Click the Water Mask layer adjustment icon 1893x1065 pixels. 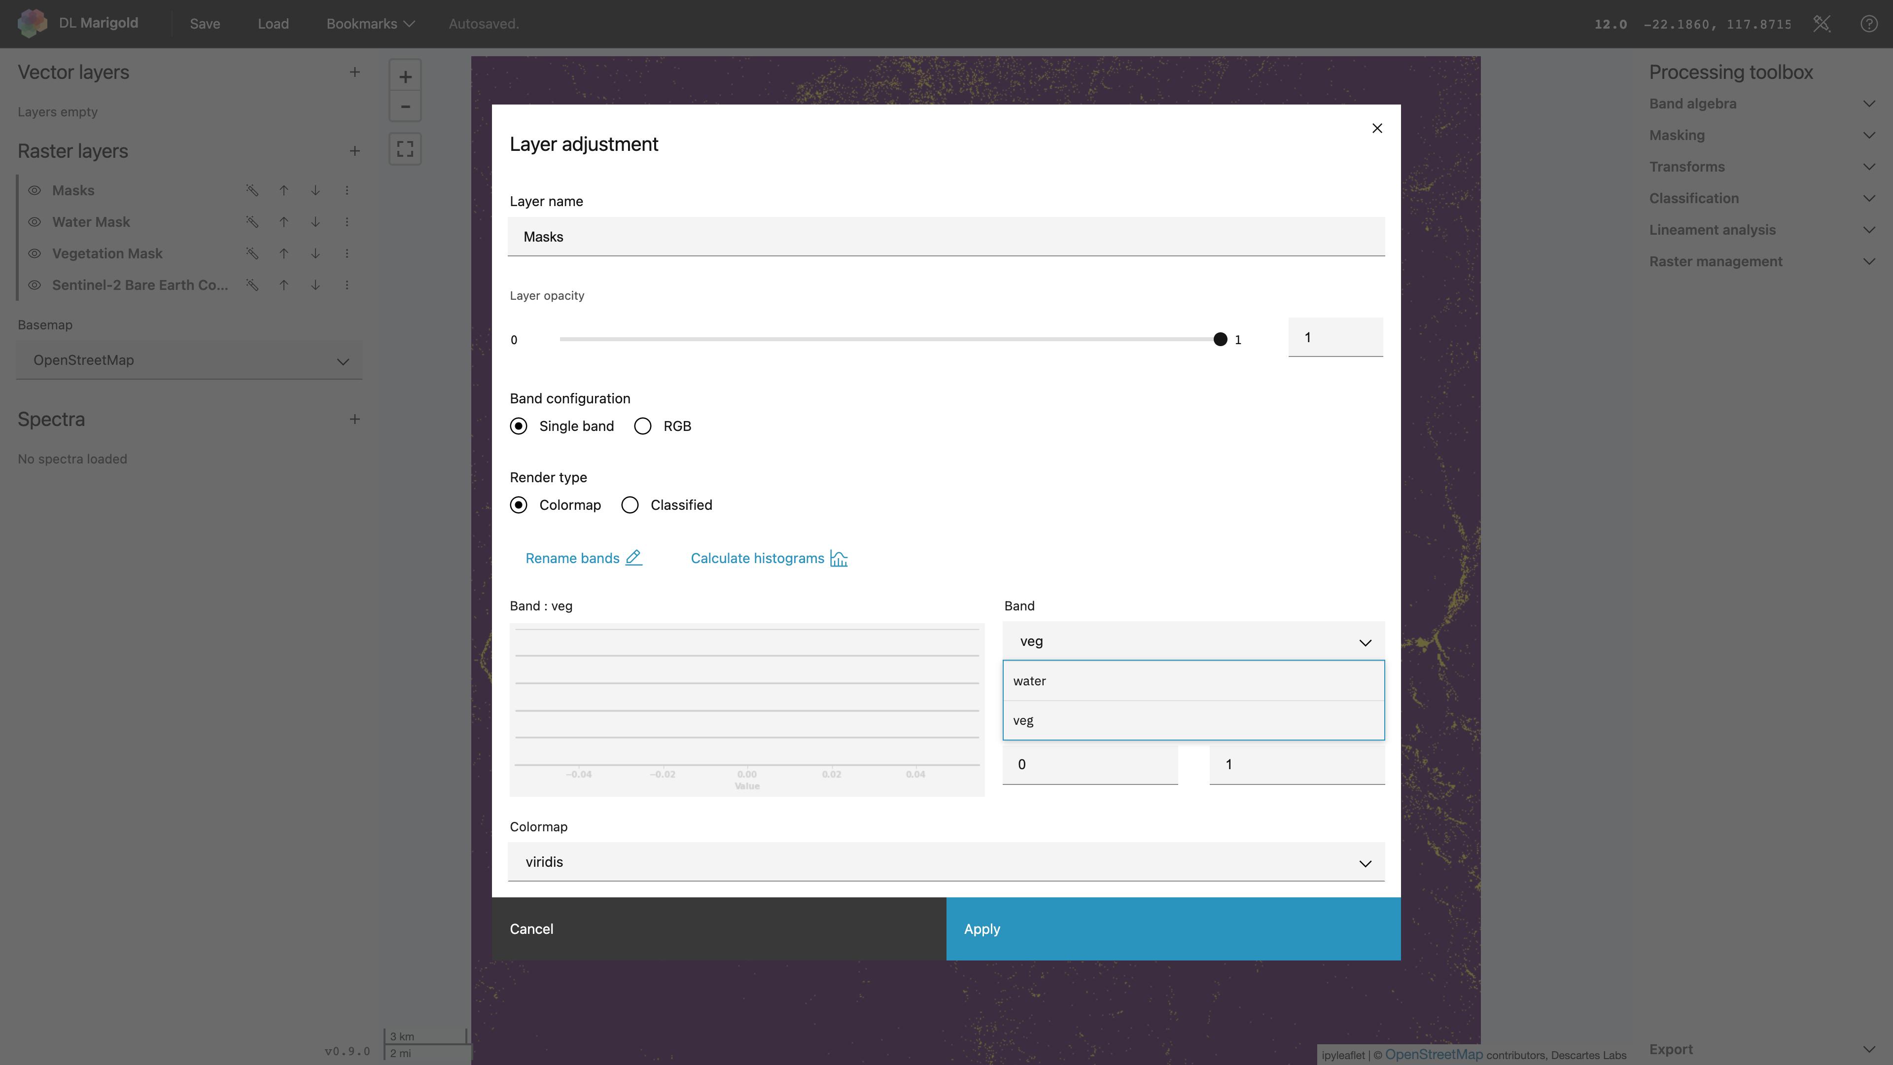pos(252,222)
